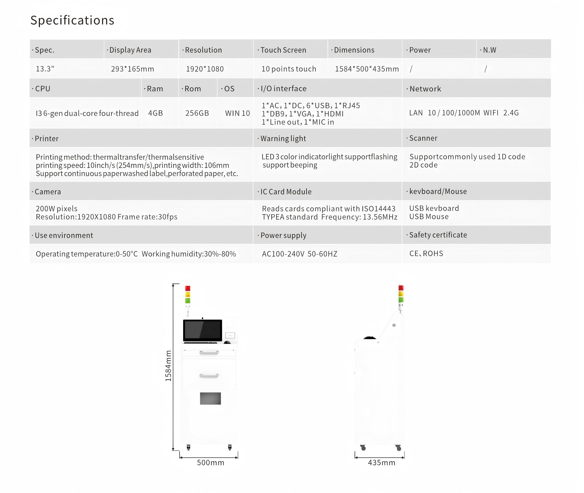Screen dimensions: 584x493
Task: Click the 10 points touch value
Action: point(289,69)
